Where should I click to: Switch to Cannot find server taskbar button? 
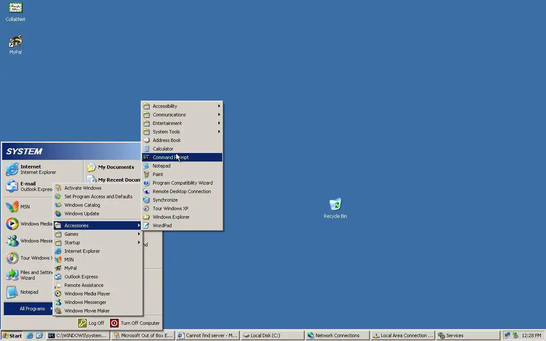pyautogui.click(x=208, y=335)
